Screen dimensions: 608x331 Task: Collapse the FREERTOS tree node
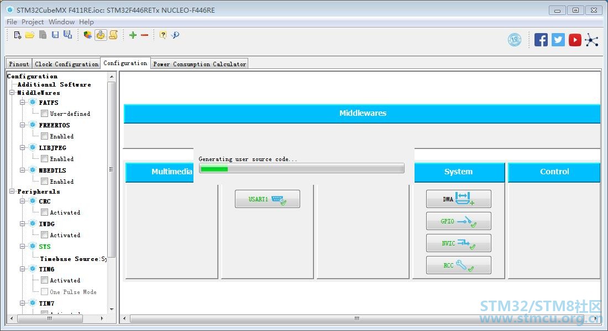[23, 125]
